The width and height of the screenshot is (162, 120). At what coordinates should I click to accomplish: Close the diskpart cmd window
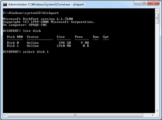click(x=153, y=3)
